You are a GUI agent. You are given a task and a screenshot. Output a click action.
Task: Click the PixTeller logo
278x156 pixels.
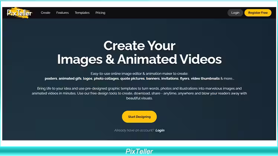(x=19, y=13)
